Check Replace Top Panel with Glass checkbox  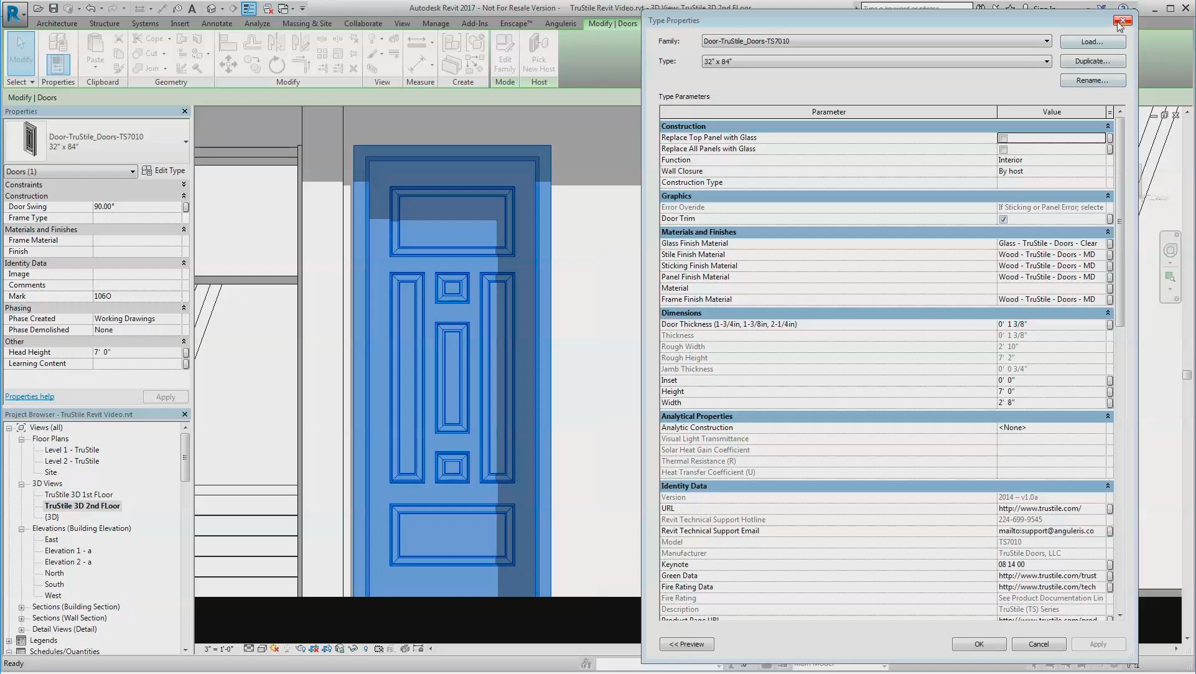[1003, 138]
